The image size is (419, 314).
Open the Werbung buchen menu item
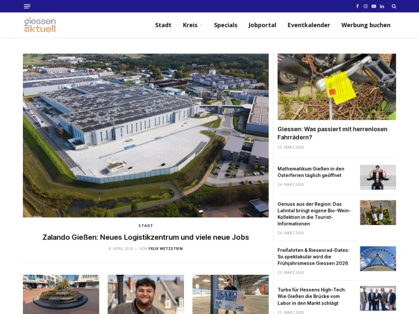click(366, 25)
